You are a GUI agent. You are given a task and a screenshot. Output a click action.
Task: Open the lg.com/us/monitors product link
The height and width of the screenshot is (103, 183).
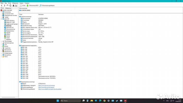click(47, 85)
